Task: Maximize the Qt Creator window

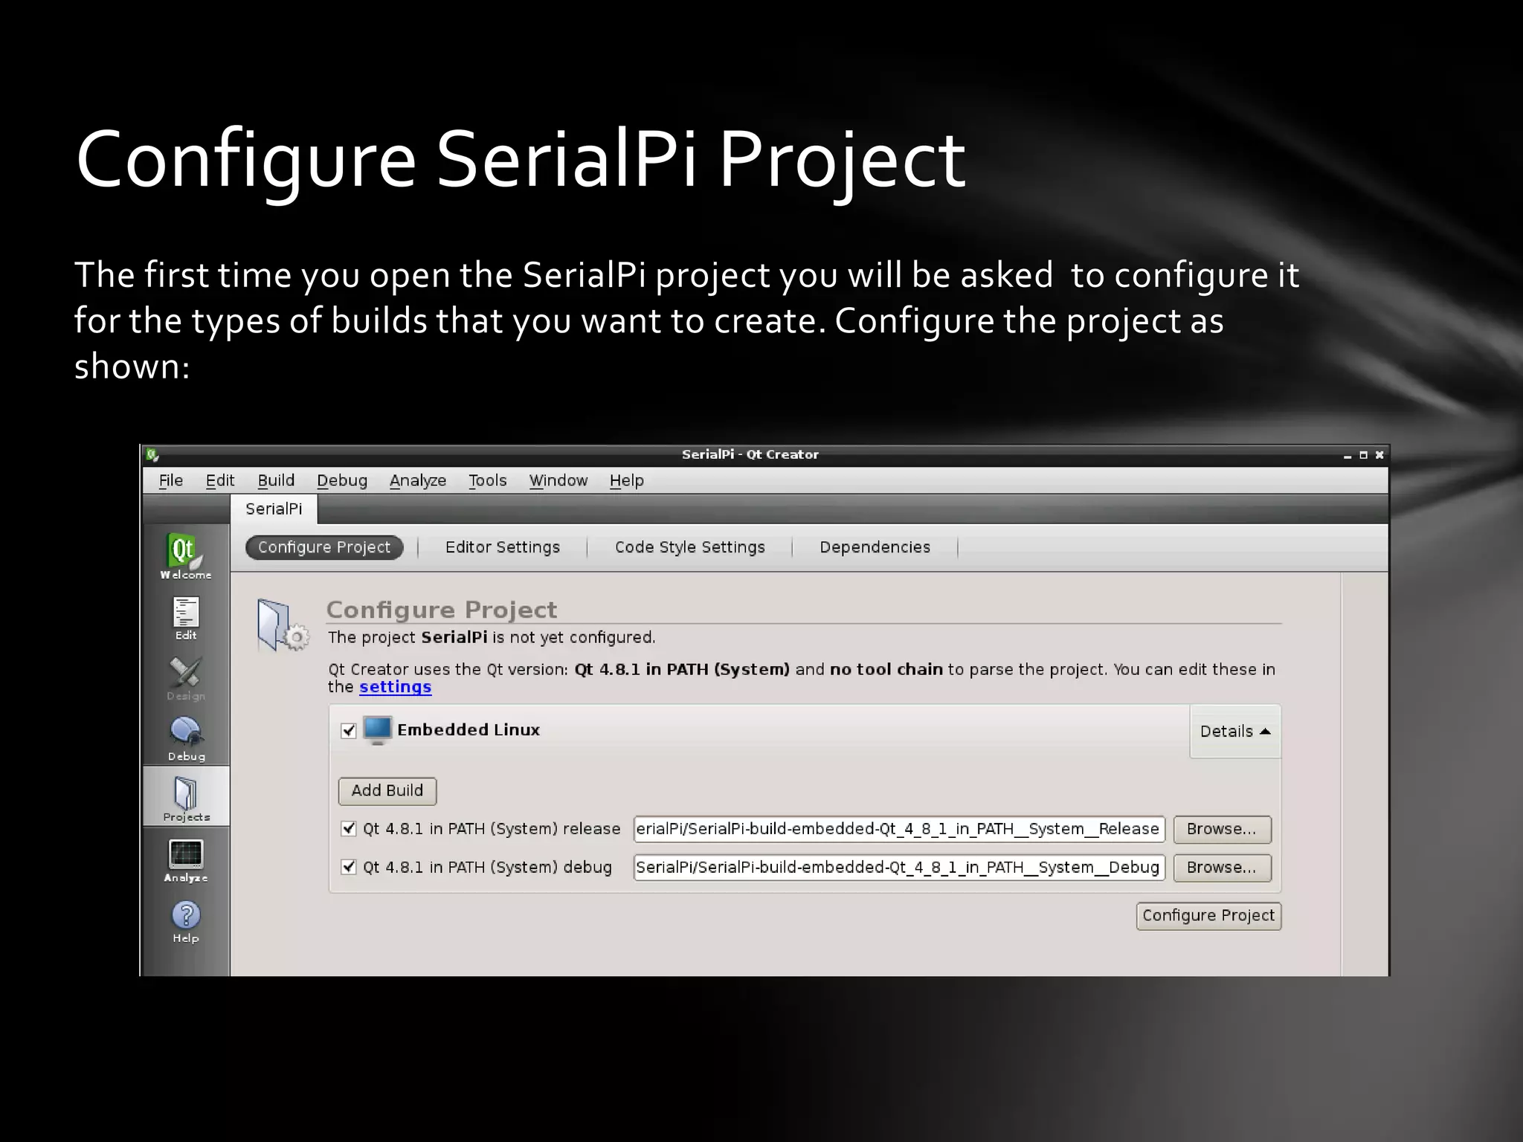Action: (1364, 455)
